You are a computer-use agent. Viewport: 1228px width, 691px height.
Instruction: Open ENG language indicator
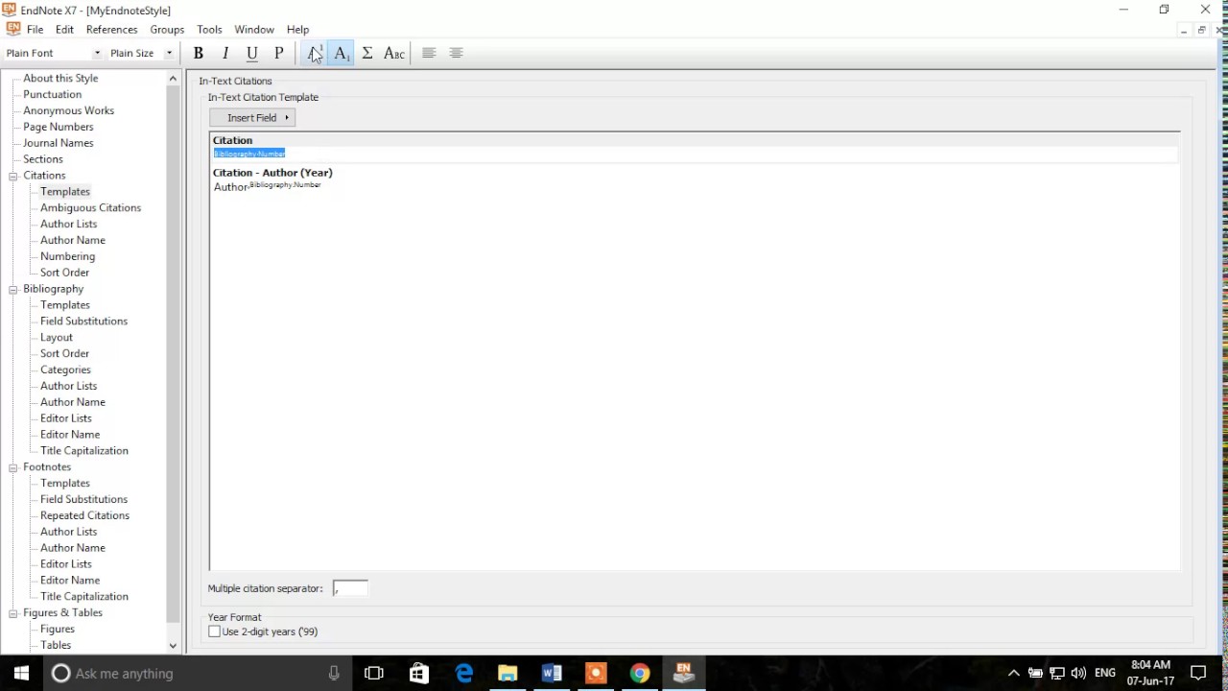[1105, 673]
